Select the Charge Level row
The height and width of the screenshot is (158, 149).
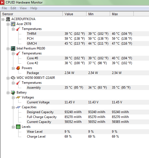pyautogui.click(x=88, y=137)
